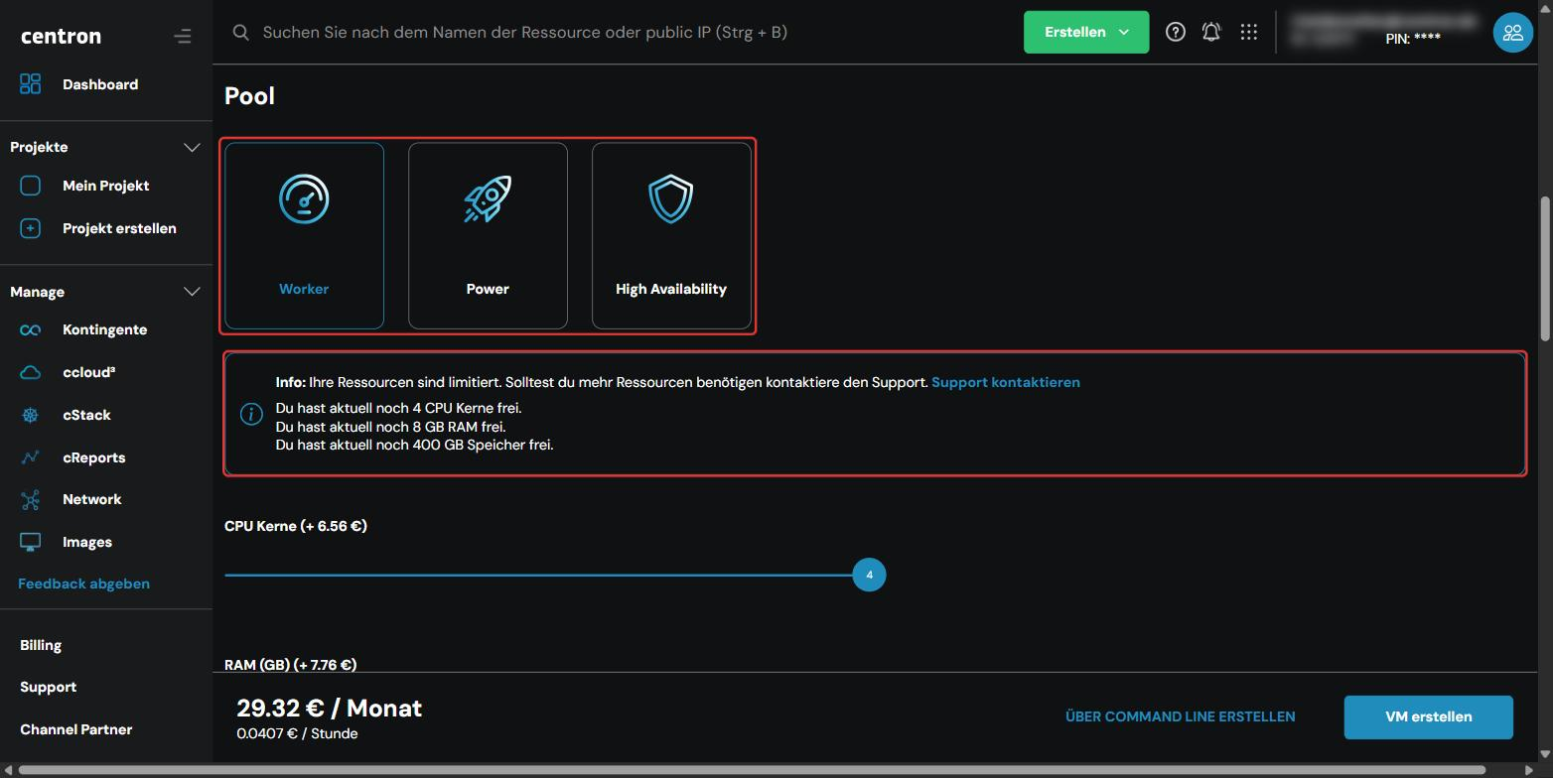
Task: Click the search magnifier icon
Action: 240,32
